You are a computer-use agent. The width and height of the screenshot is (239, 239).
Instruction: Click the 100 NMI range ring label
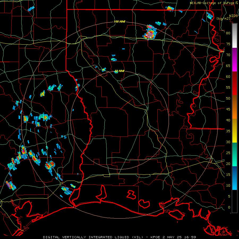[x=119, y=22]
